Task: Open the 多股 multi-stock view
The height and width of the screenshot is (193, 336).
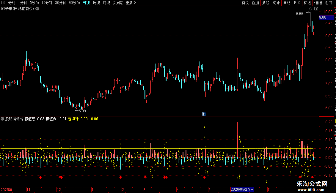Action: (x=266, y=3)
